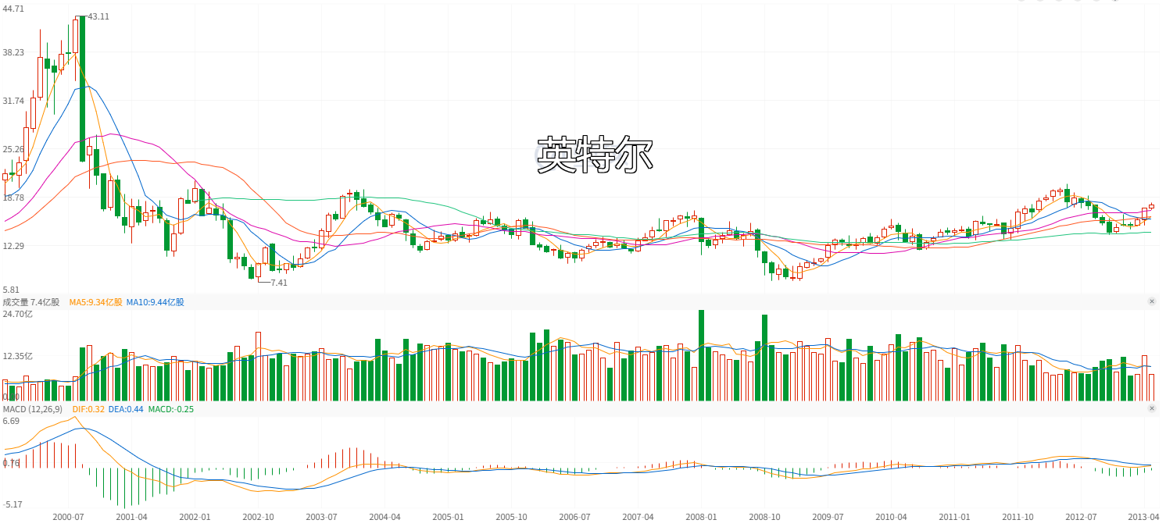This screenshot has width=1166, height=527.
Task: Click the 24.70亿 volume axis label
Action: point(17,314)
